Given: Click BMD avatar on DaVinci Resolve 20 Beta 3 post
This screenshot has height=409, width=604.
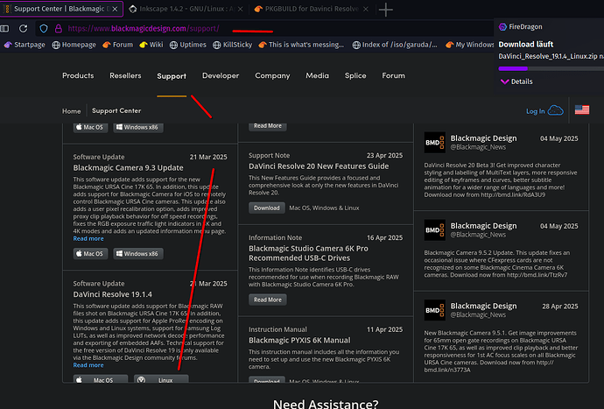Looking at the screenshot, I should [434, 143].
